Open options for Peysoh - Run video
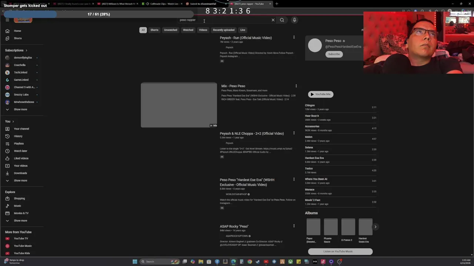Screen dimensions: 474x266 tap(294, 37)
